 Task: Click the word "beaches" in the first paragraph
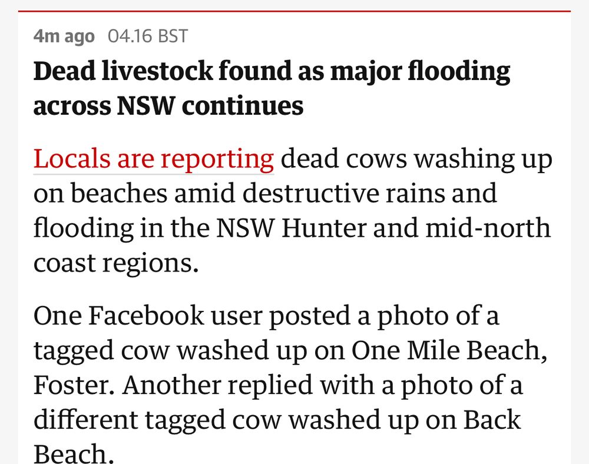tap(119, 193)
